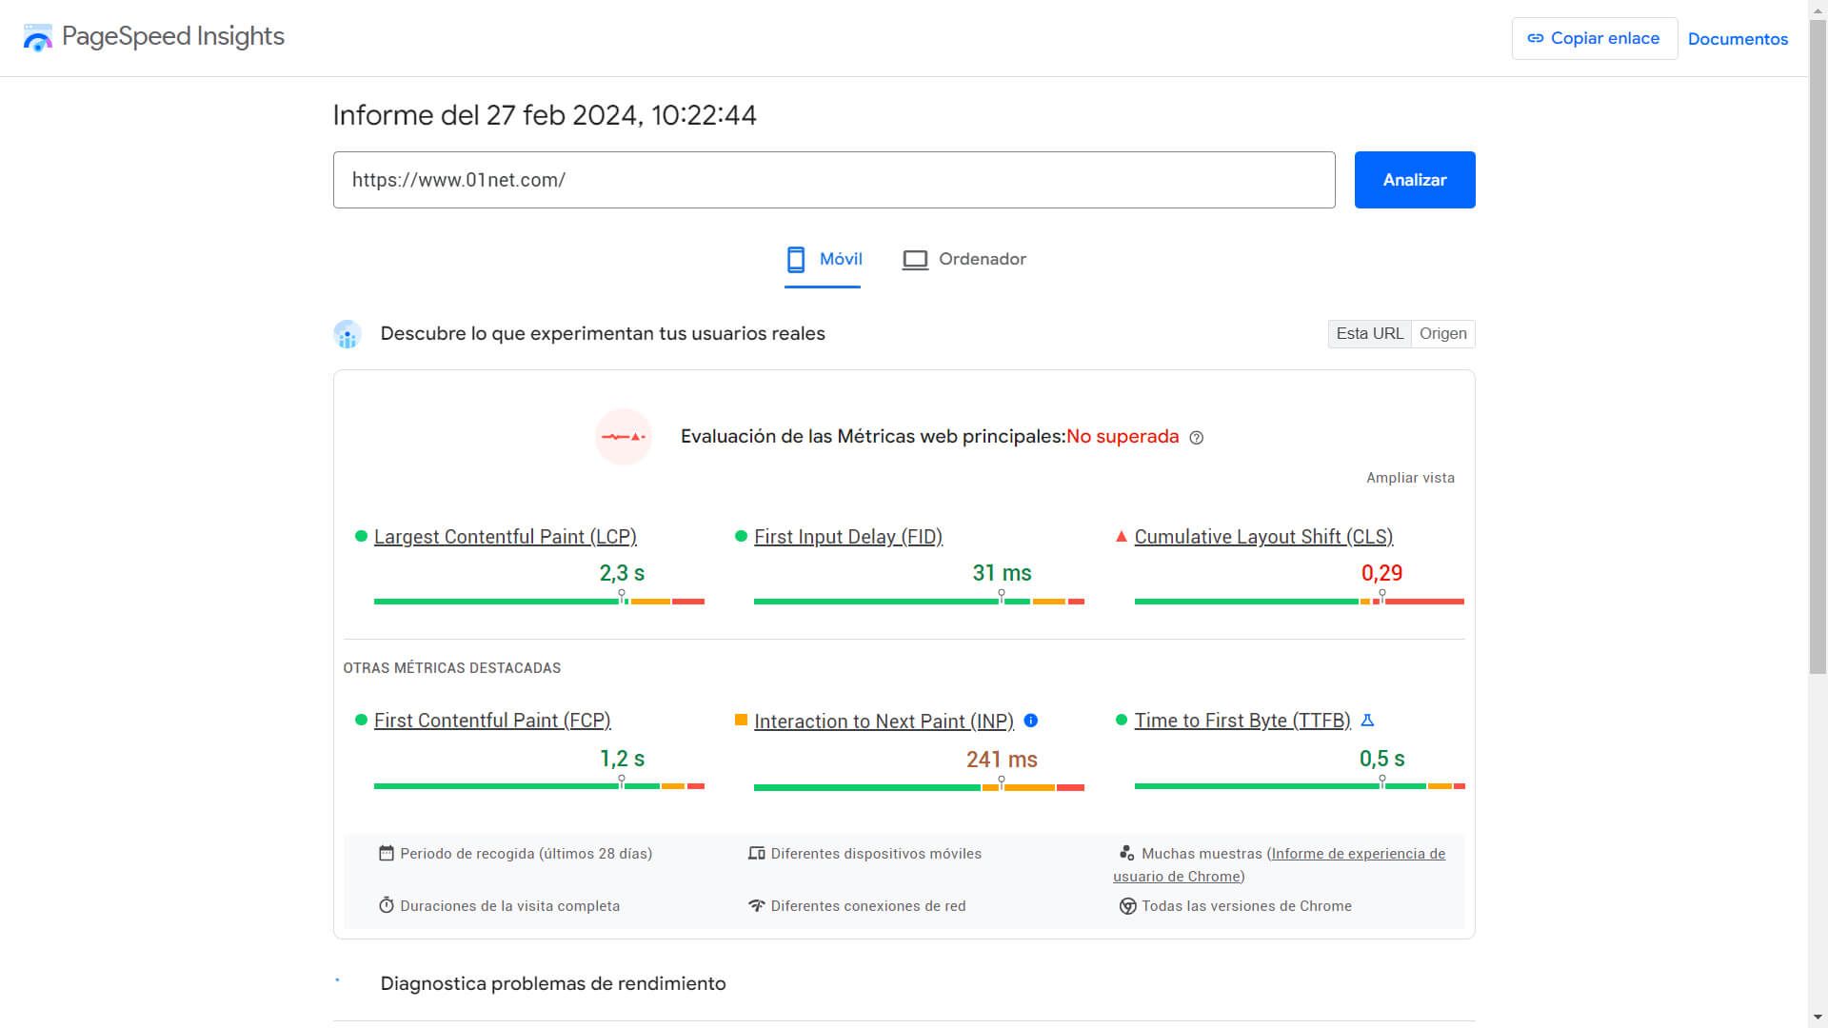Click the URL input field with 01net.com
Image resolution: width=1828 pixels, height=1028 pixels.
coord(834,180)
